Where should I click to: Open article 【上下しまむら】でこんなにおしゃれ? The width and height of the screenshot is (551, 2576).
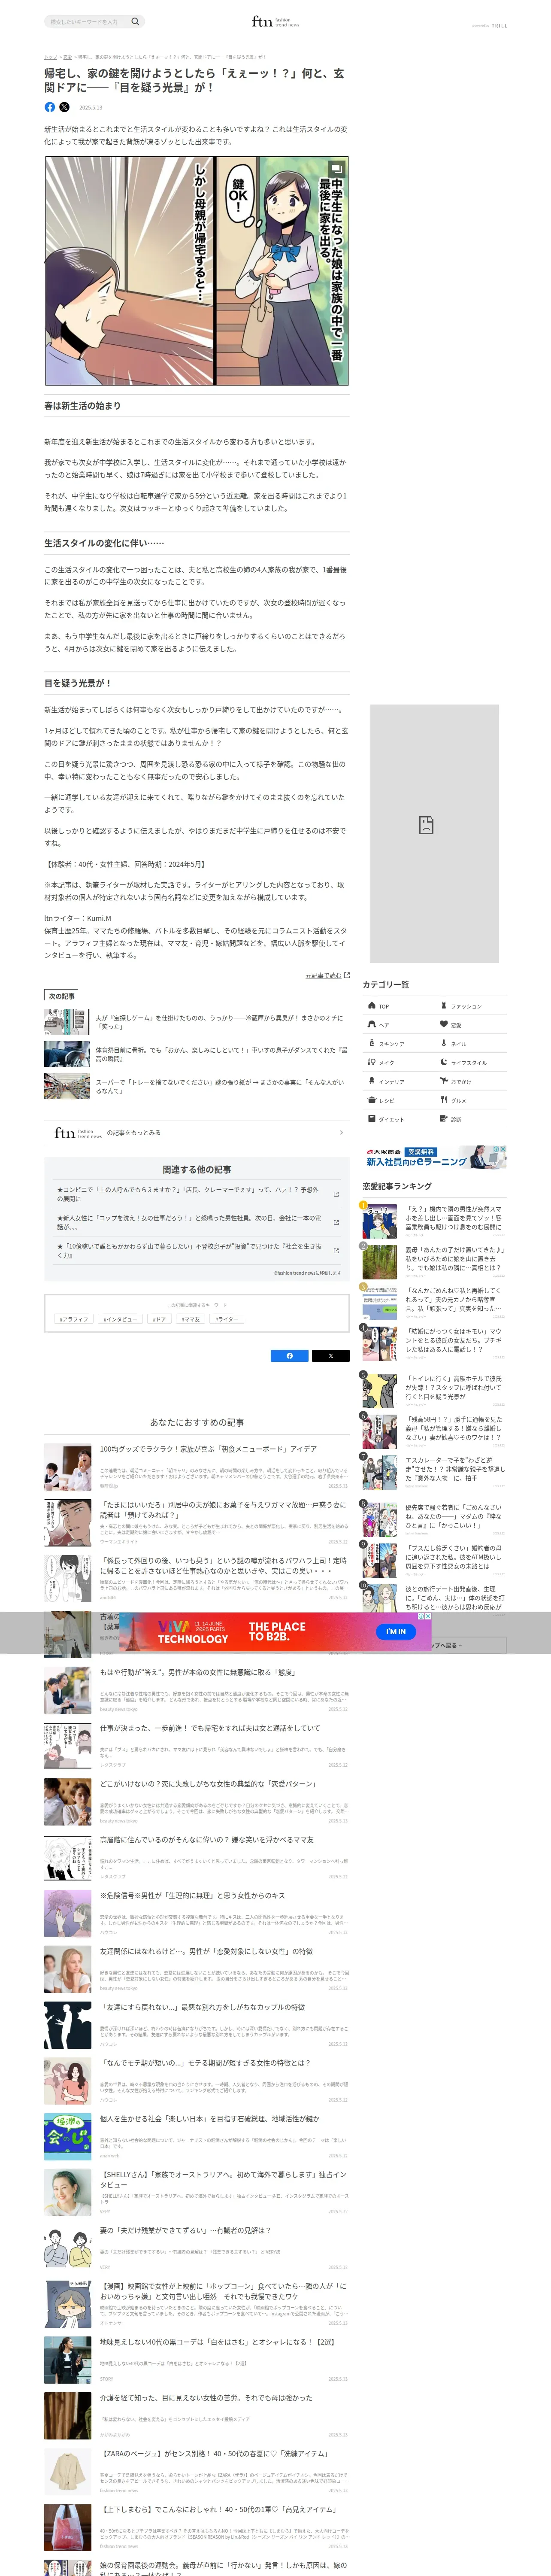pos(197,2528)
